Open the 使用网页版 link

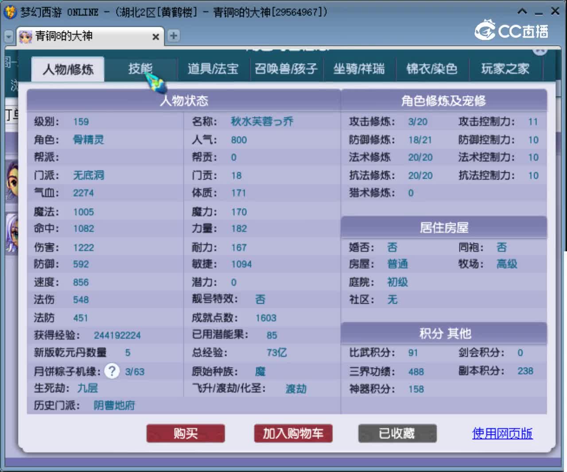click(x=502, y=433)
